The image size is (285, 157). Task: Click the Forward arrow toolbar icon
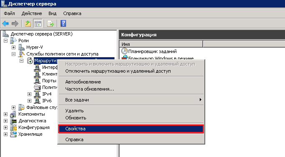pos(15,23)
